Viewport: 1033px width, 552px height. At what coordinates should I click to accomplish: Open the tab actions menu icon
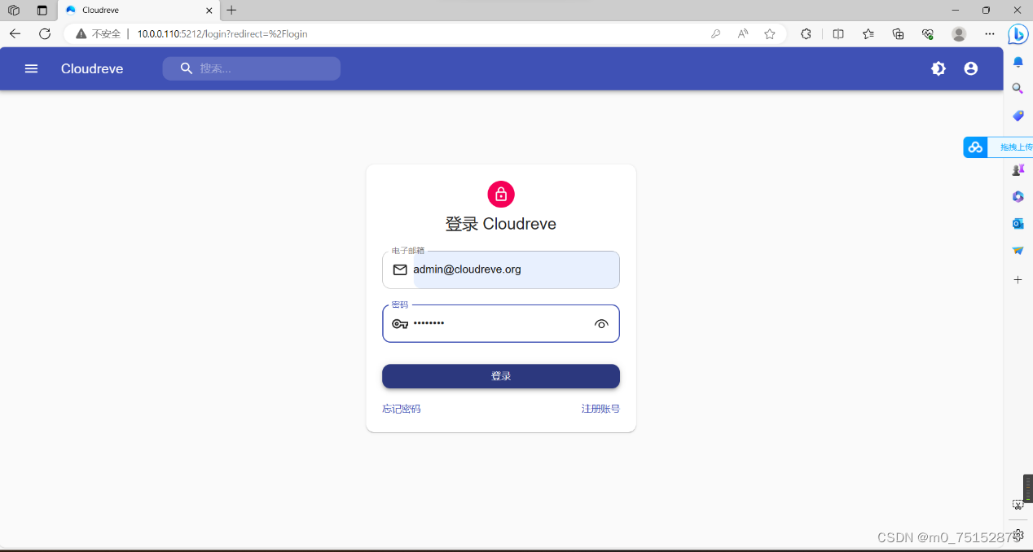42,11
